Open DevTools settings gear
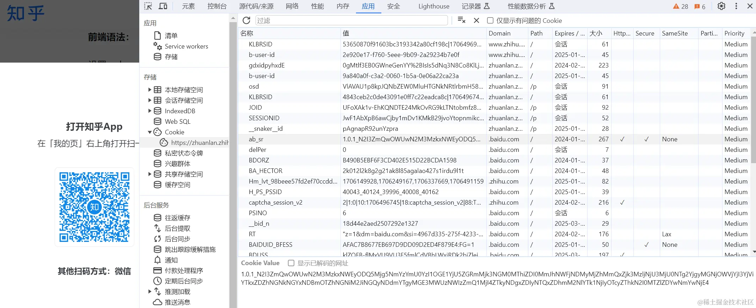Image resolution: width=756 pixels, height=308 pixels. click(x=721, y=6)
